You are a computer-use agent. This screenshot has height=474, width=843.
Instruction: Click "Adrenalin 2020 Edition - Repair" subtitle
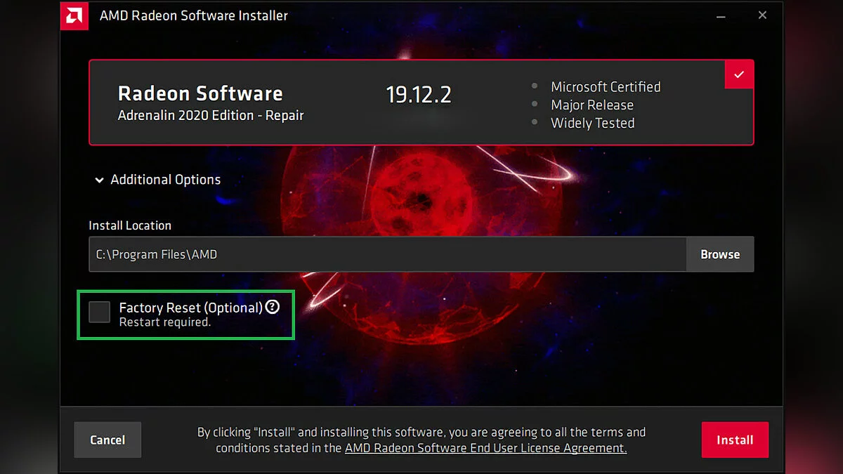coord(211,116)
